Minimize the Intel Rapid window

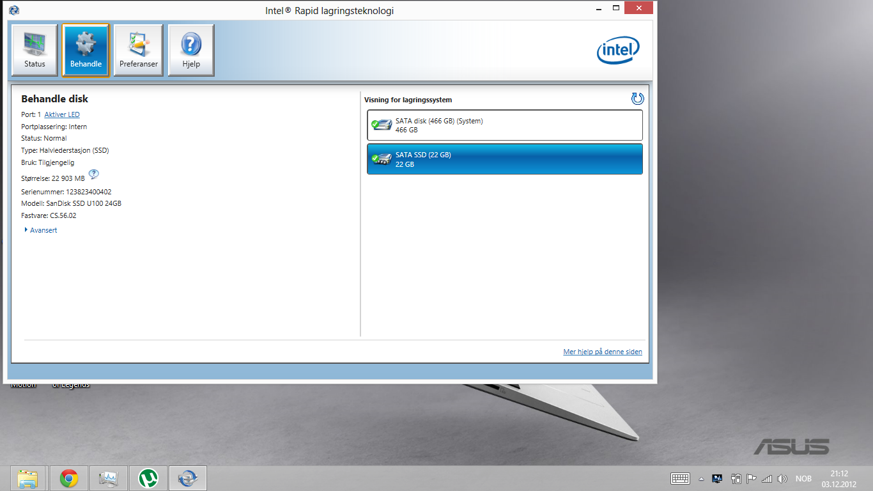tap(598, 8)
